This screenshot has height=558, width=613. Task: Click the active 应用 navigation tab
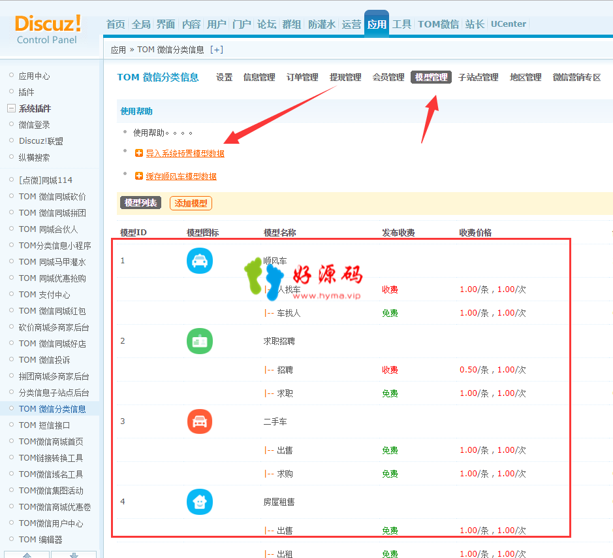[x=377, y=24]
